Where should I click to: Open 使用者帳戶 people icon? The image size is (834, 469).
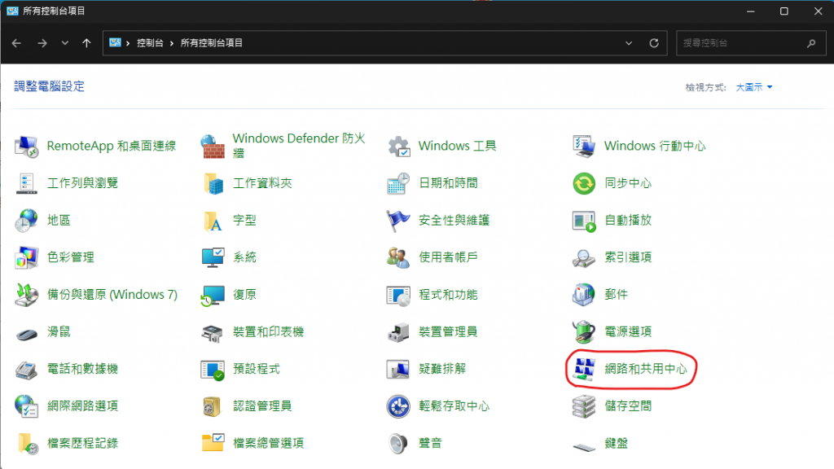point(398,258)
